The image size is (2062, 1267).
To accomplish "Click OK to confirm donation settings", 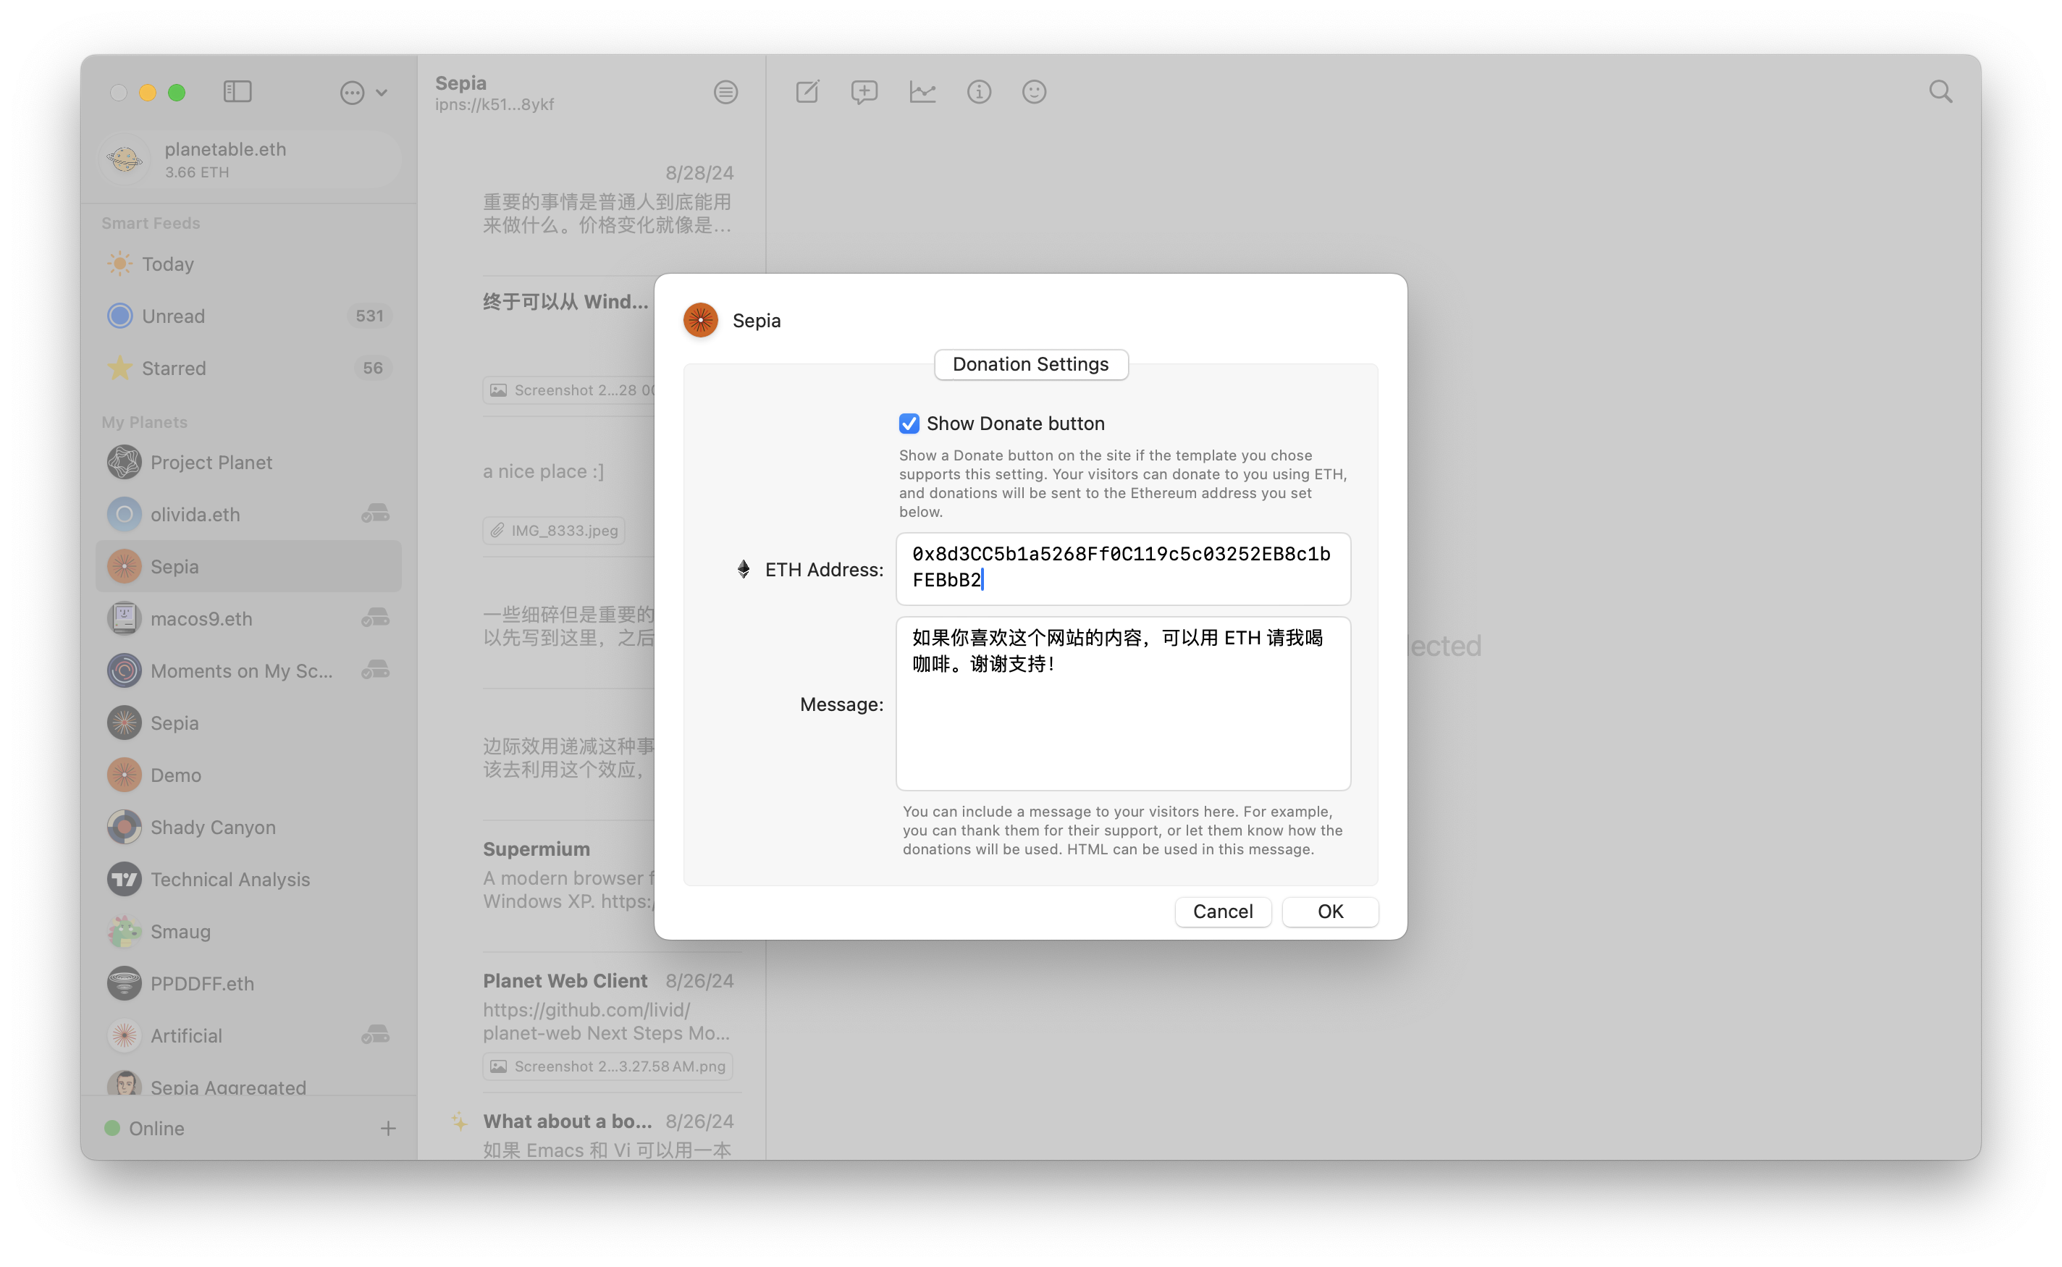I will [1327, 911].
